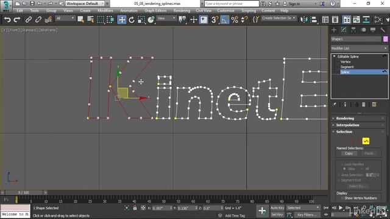Open the Modifier List dropdown
The image size is (390, 219).
[x=359, y=49]
